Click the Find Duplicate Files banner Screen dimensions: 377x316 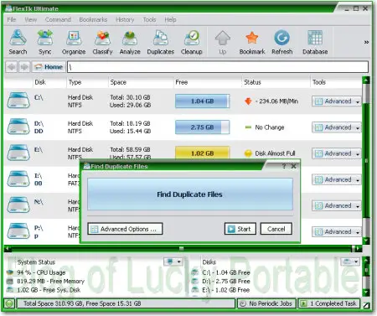point(190,194)
